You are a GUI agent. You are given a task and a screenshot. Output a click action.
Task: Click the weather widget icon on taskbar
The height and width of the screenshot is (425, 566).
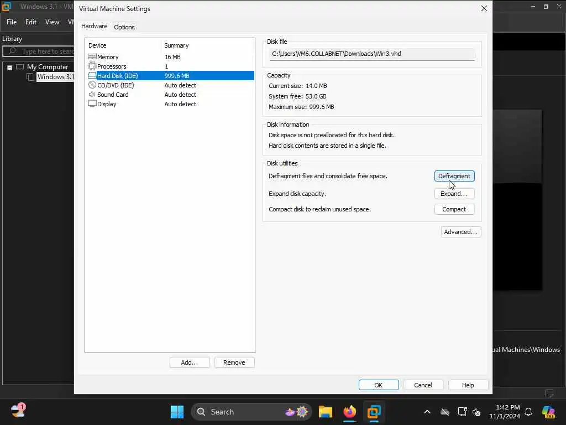(x=18, y=411)
